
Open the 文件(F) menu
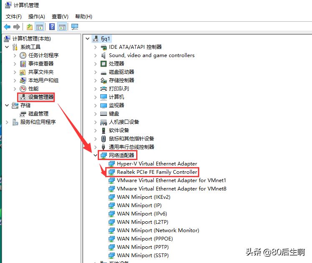click(13, 17)
